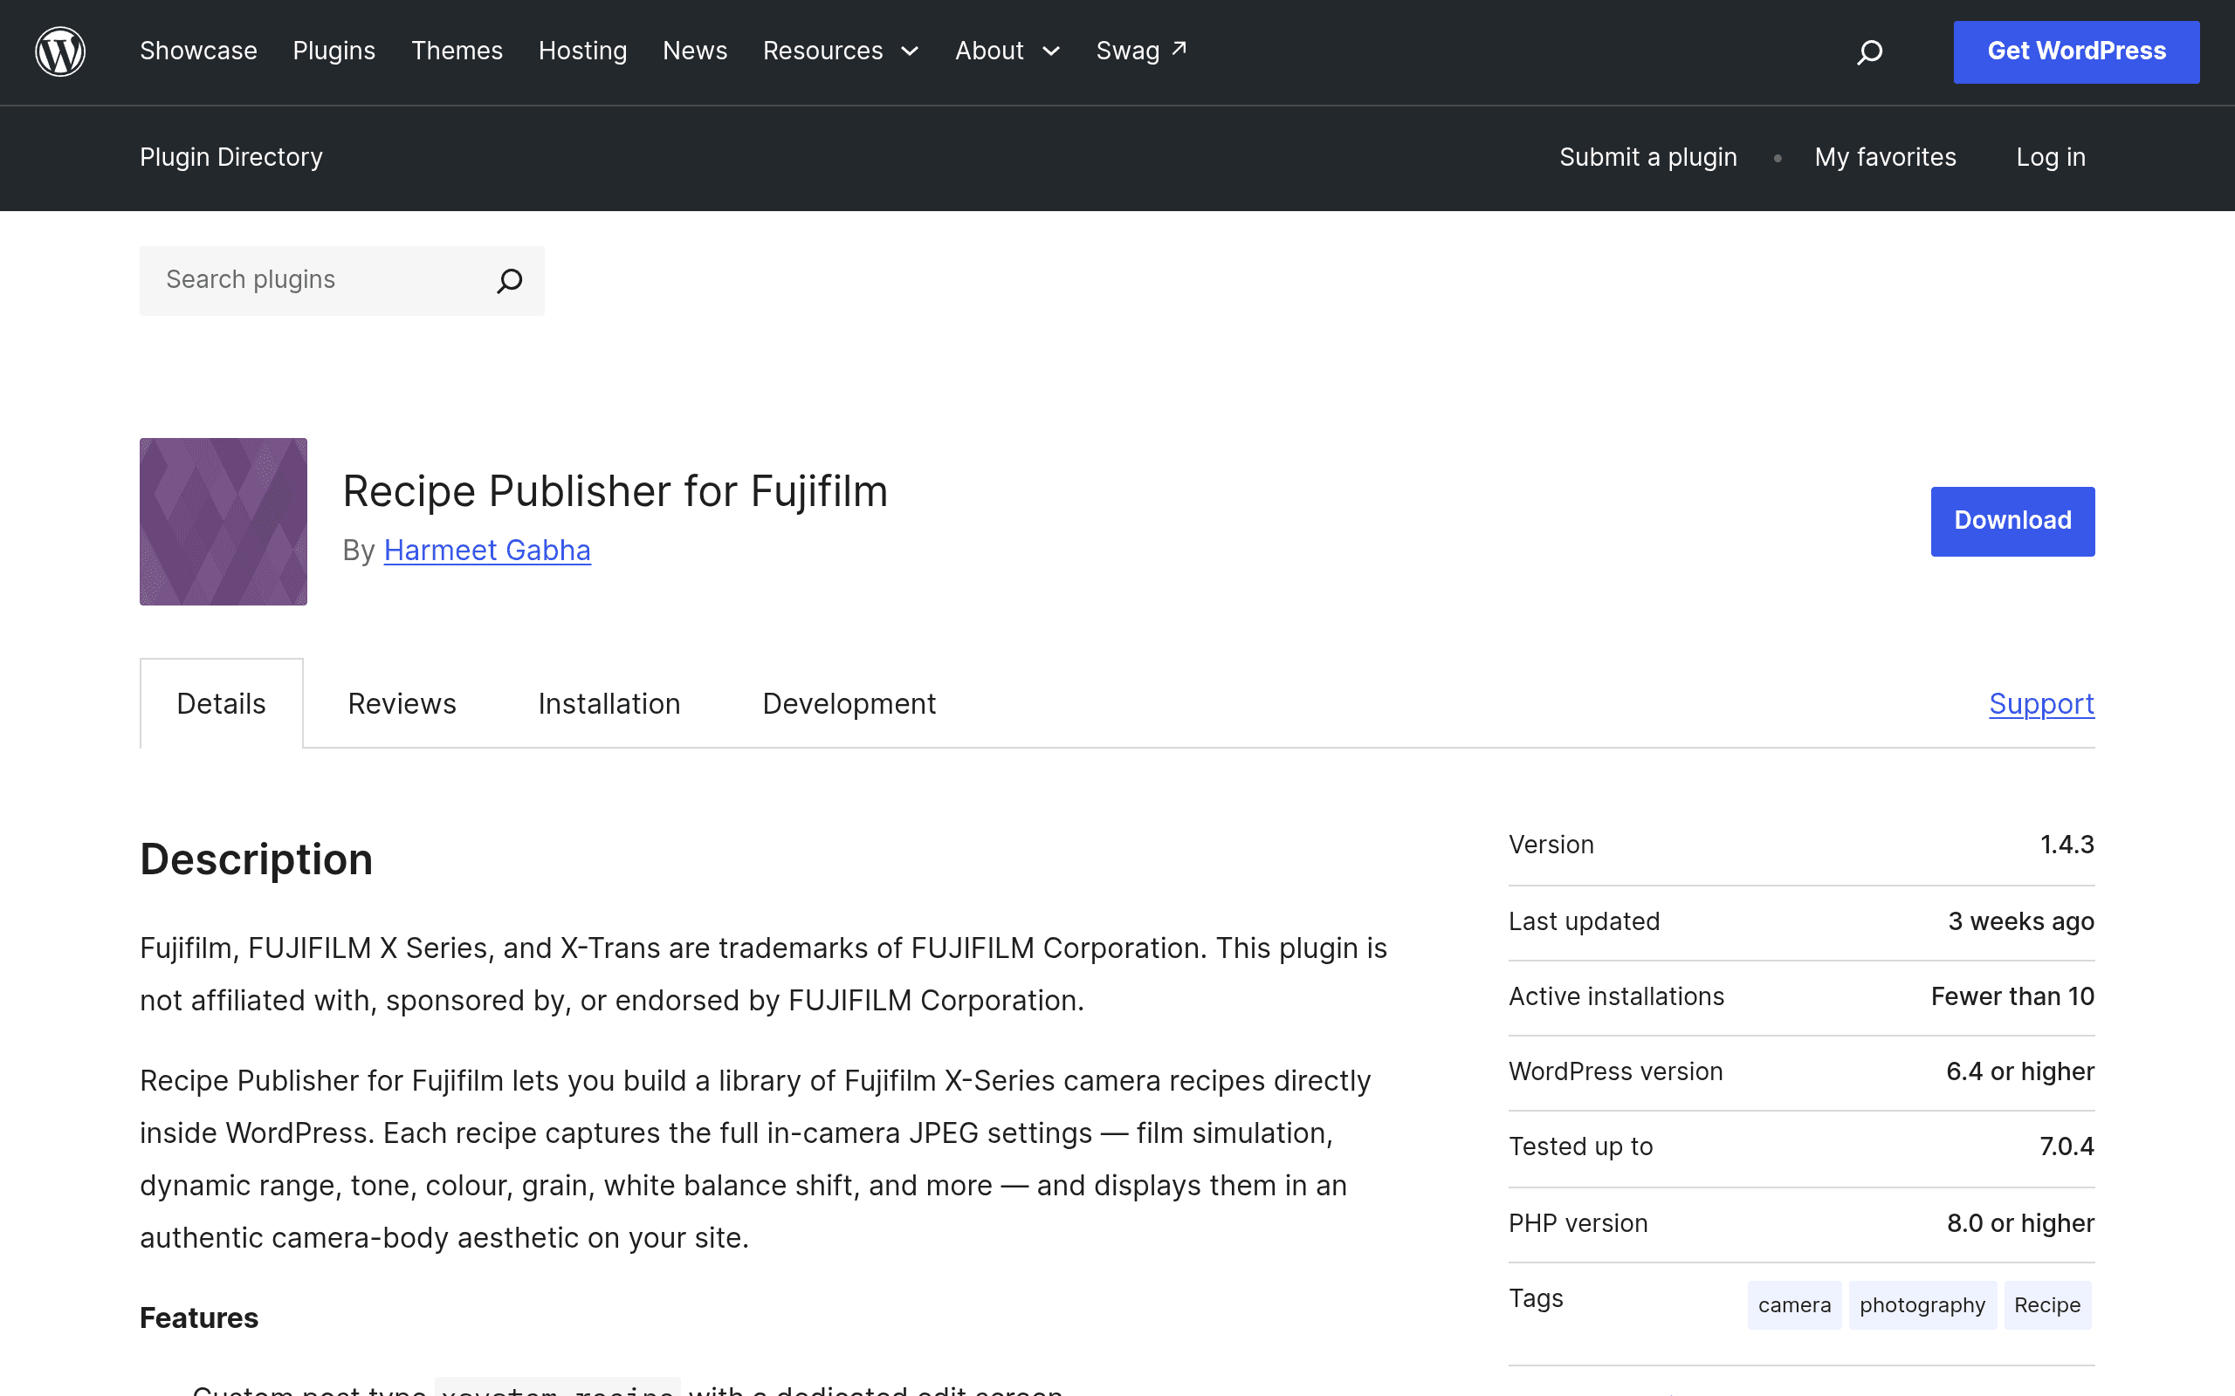
Task: Click the plugin title Recipe Publisher for Fujifilm
Action: pos(615,490)
